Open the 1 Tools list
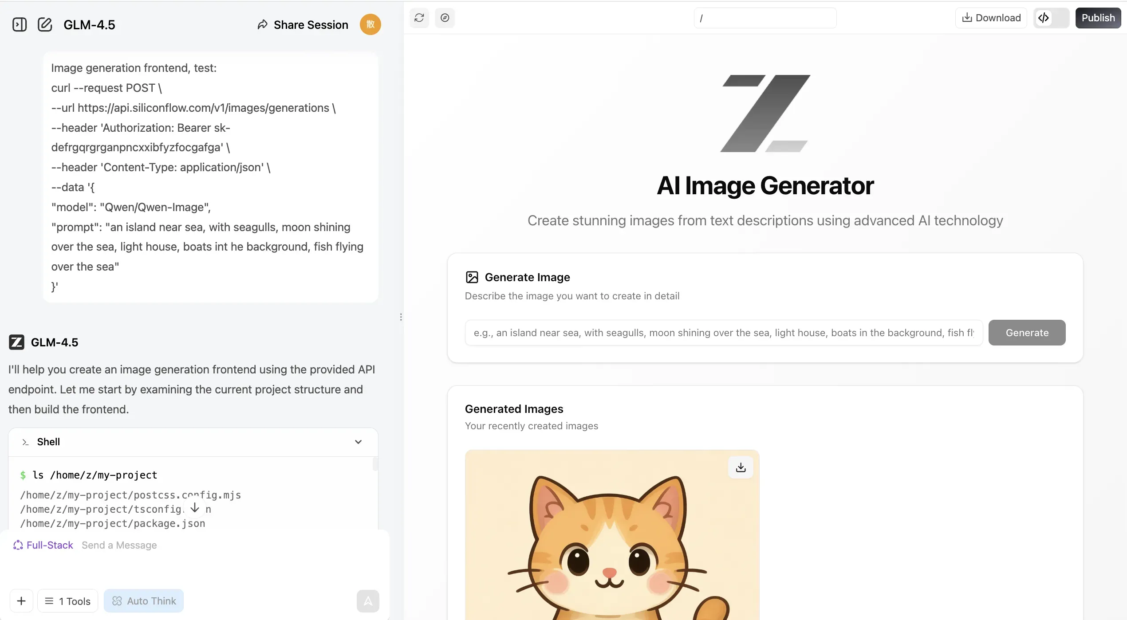The height and width of the screenshot is (620, 1127). [x=67, y=601]
